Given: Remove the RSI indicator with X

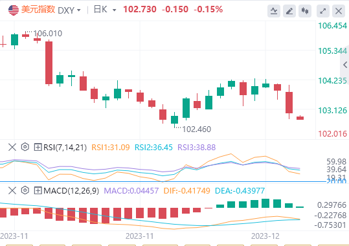Looking at the screenshot, I should [x=12, y=147].
